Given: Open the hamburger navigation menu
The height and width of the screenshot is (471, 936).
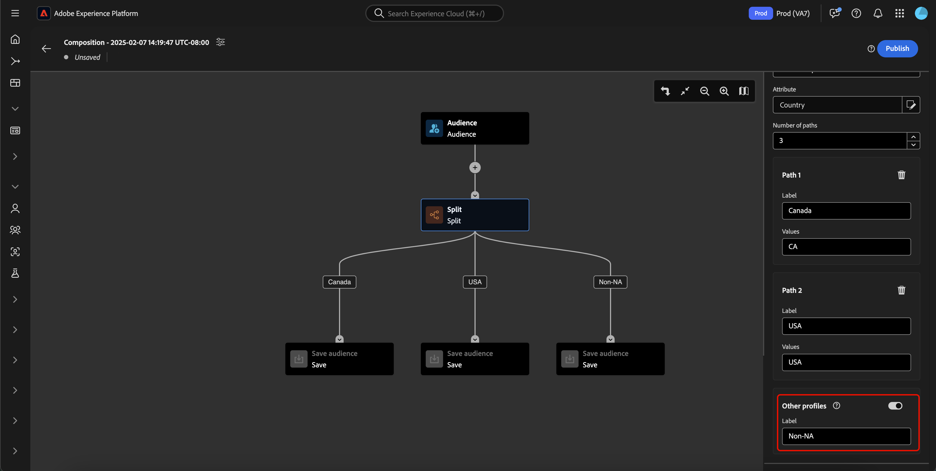Looking at the screenshot, I should point(15,14).
